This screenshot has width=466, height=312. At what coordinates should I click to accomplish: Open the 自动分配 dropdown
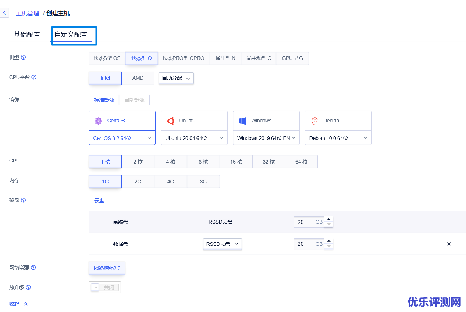pyautogui.click(x=176, y=78)
